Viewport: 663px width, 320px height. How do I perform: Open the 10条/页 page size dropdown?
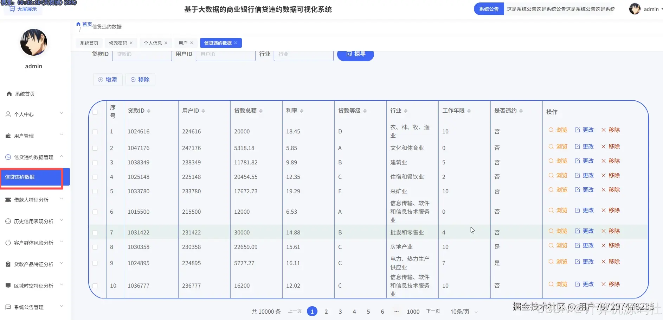pos(460,311)
